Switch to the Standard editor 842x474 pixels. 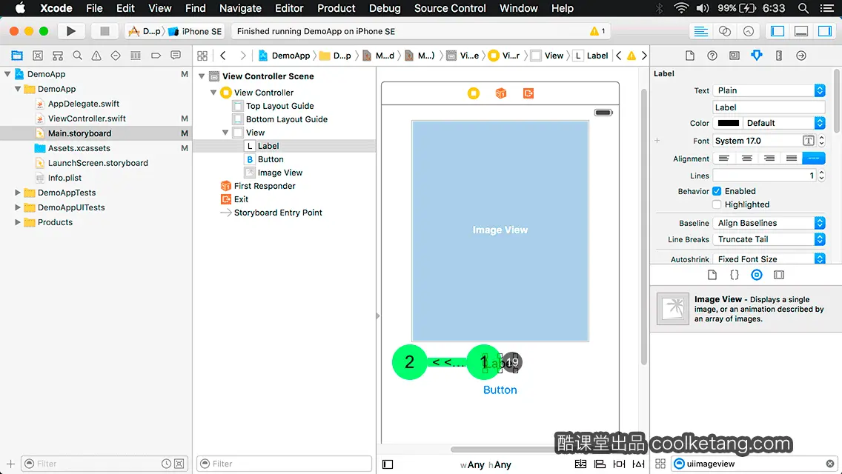pyautogui.click(x=700, y=31)
